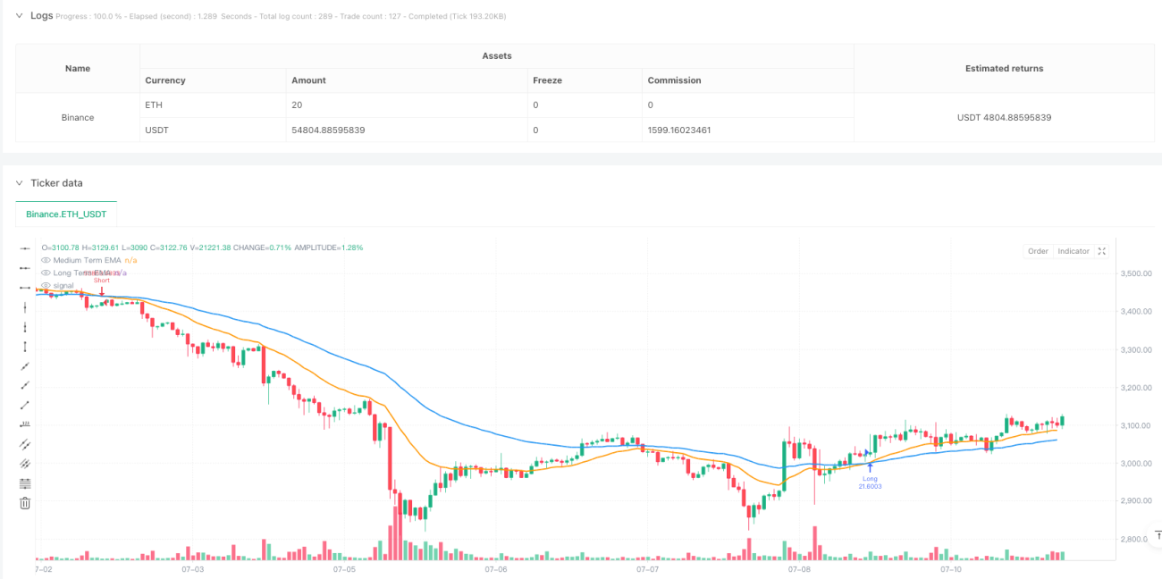
Task: Collapse the Logs section
Action: (20, 15)
